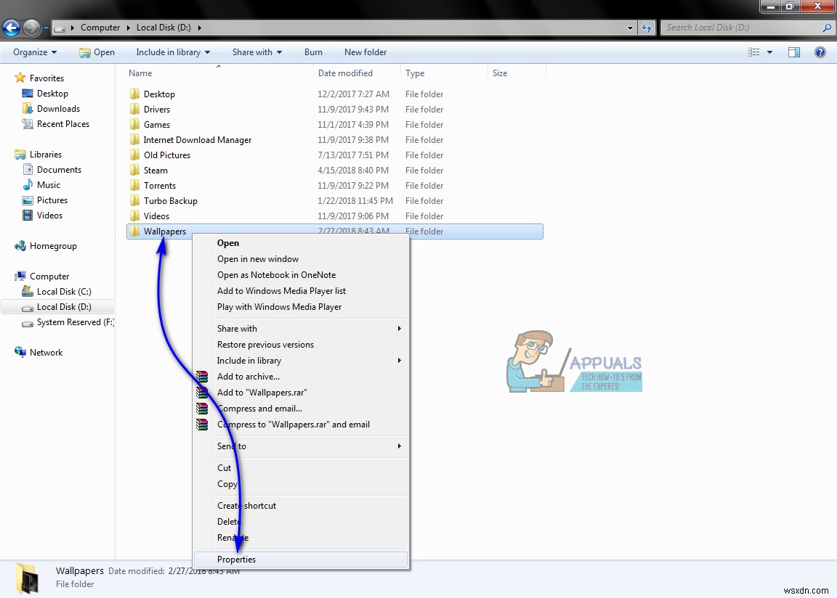Open the Organize menu
837x598 pixels.
[x=35, y=52]
